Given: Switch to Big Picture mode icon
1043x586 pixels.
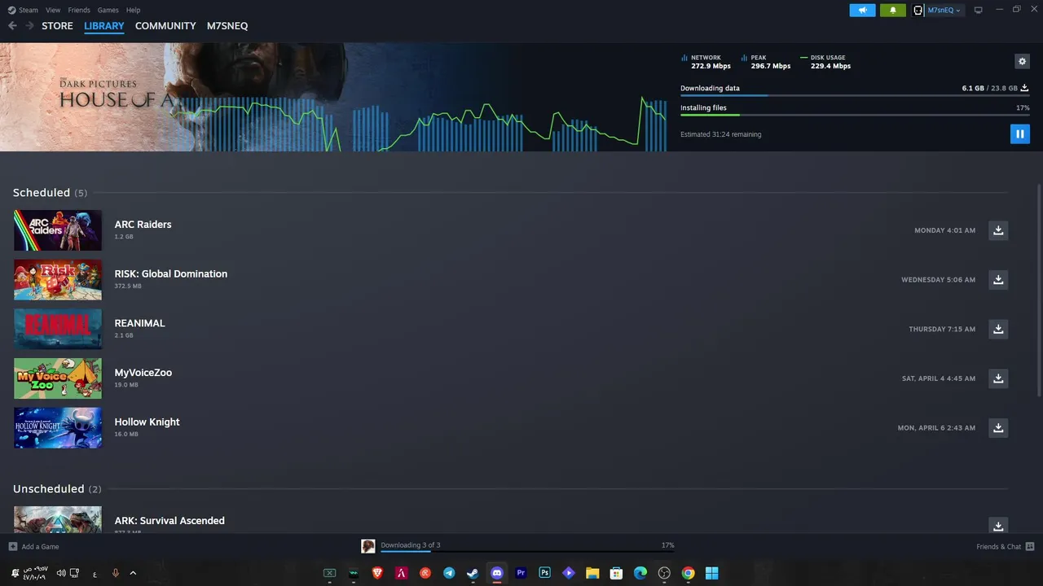Looking at the screenshot, I should (978, 10).
